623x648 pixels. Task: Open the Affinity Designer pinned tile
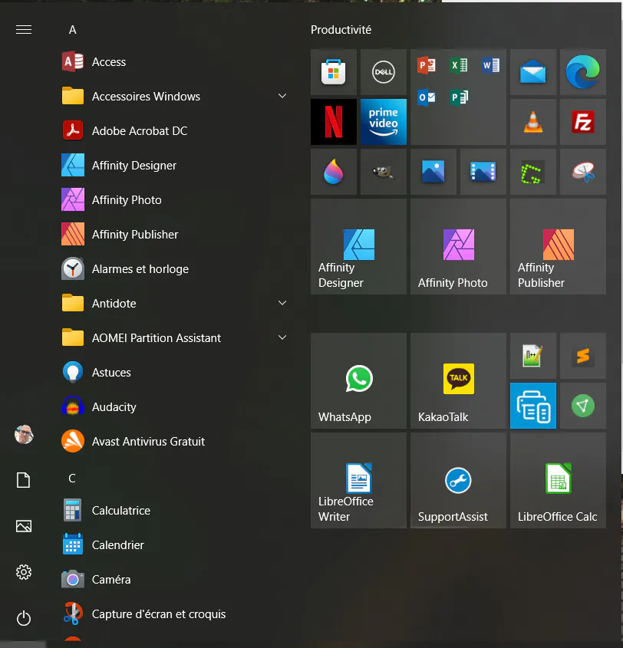point(358,246)
